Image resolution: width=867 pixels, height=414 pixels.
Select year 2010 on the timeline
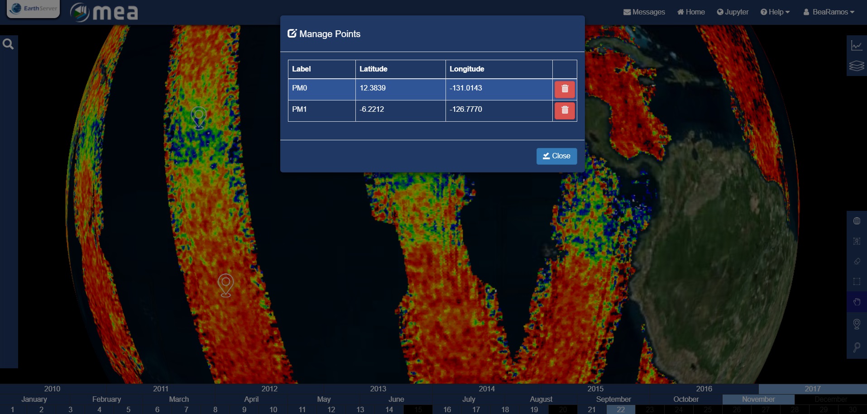pos(52,389)
